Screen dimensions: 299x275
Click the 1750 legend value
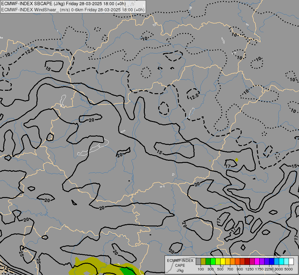click(259, 269)
